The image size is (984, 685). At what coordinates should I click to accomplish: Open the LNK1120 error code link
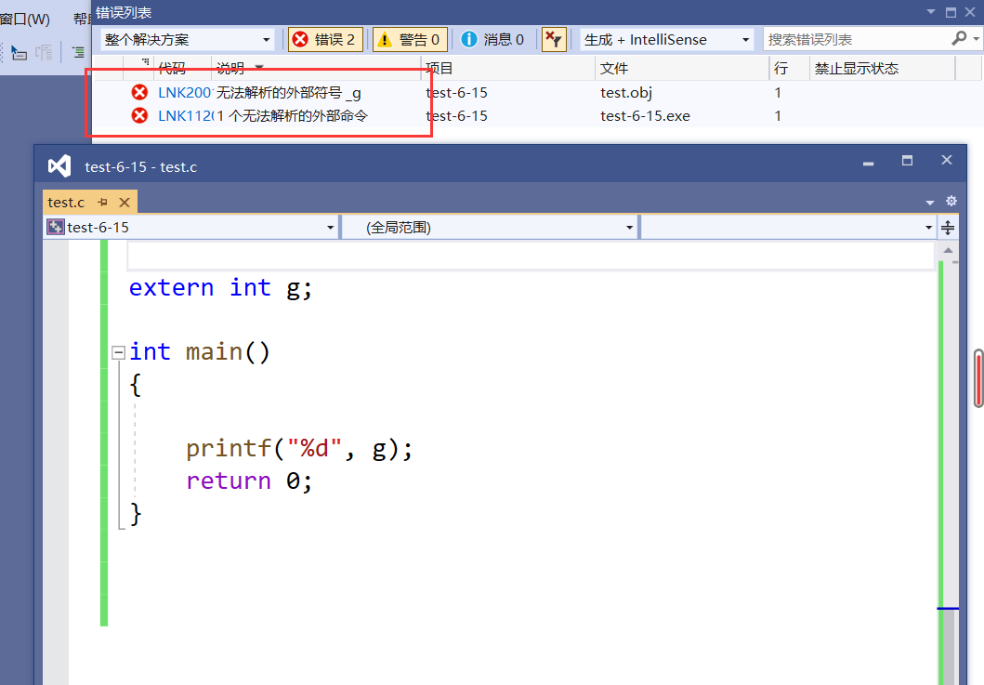185,115
